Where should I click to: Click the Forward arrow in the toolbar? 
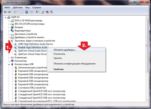[10, 12]
